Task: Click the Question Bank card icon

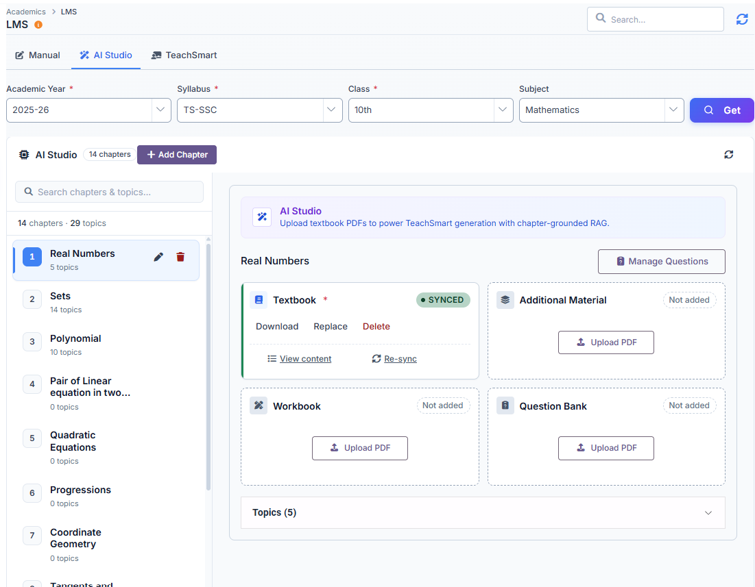Action: coord(505,405)
